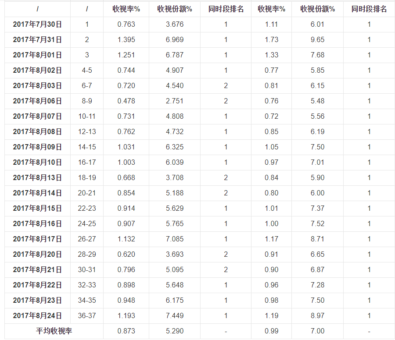This screenshot has height=340, width=395.
Task: Select the average rating 0.99
Action: (x=272, y=331)
